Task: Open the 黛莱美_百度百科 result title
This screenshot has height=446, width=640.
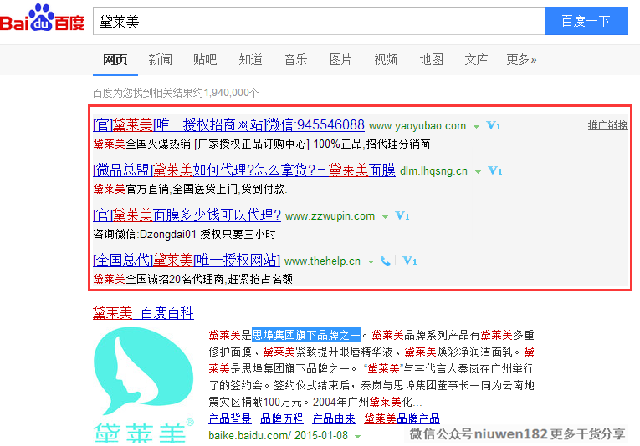Action: (x=143, y=313)
